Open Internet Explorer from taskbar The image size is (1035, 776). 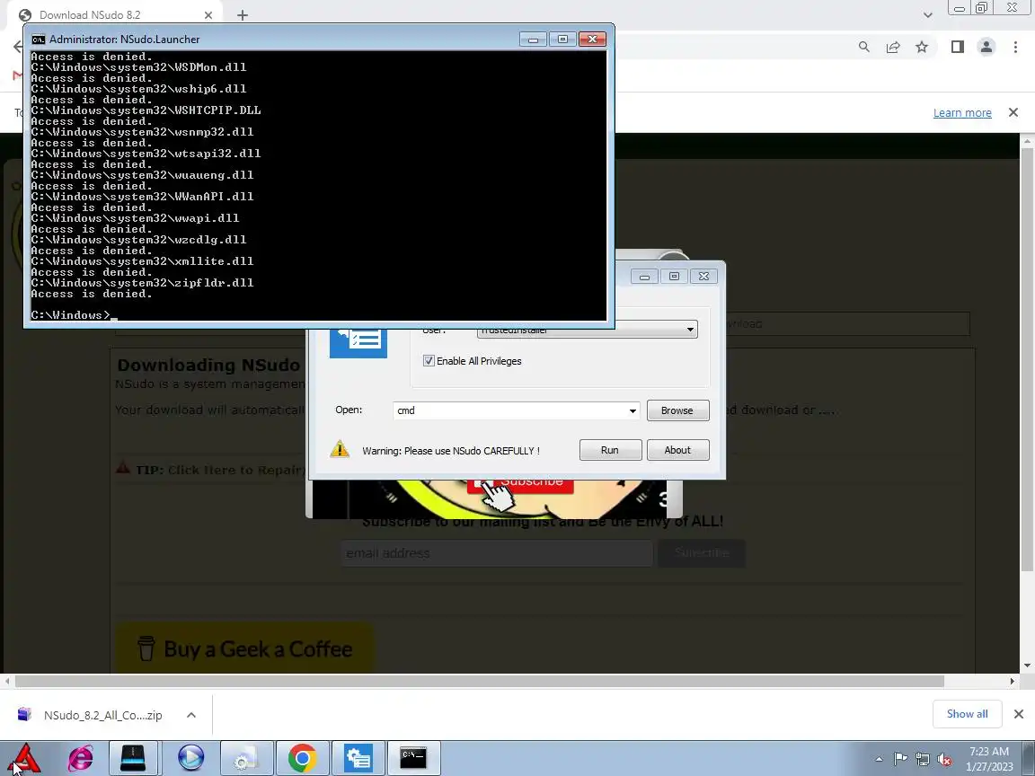pyautogui.click(x=81, y=757)
